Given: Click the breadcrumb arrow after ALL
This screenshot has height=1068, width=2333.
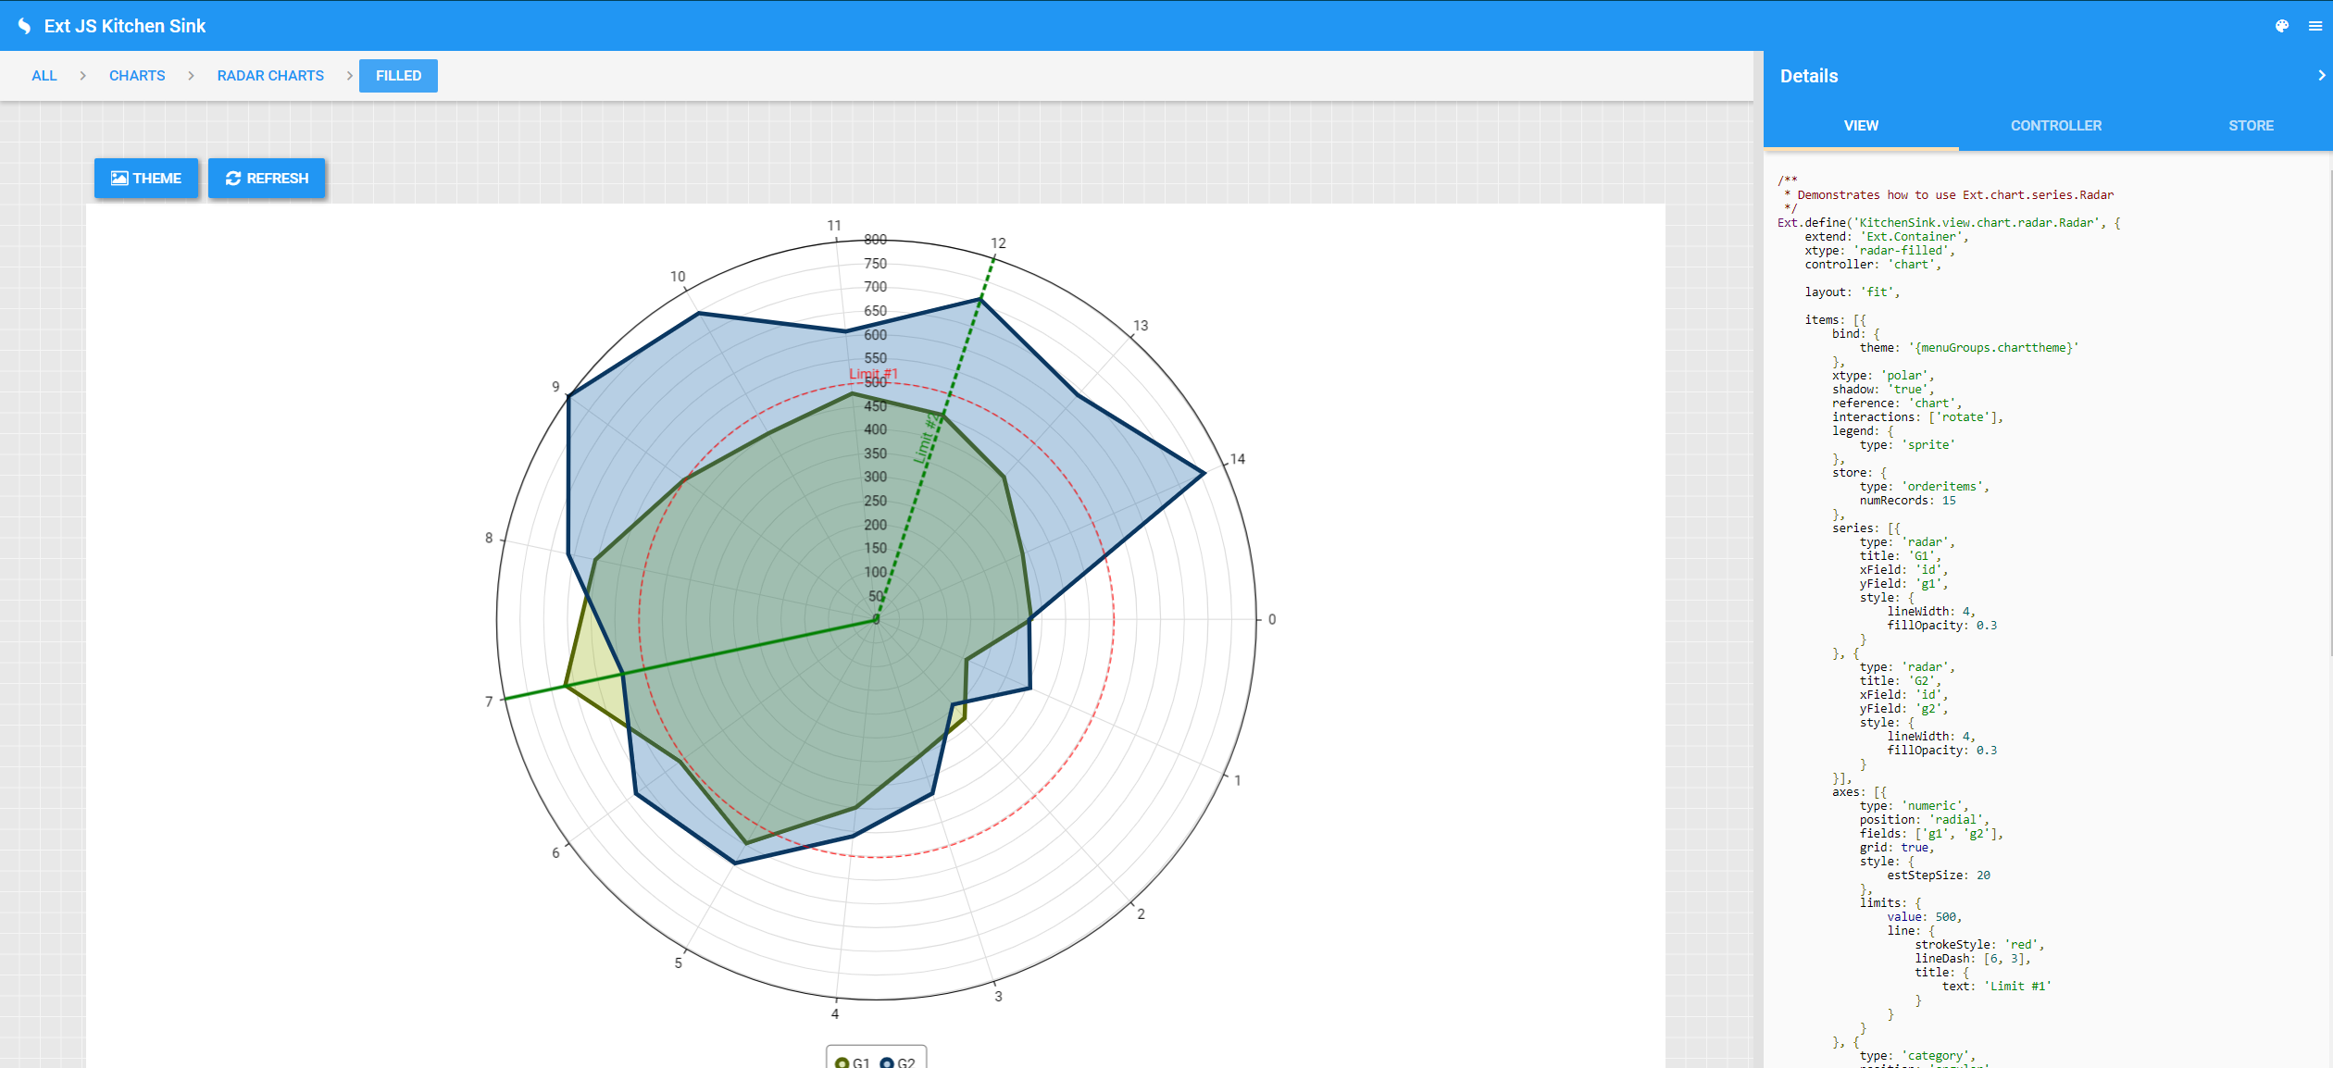Looking at the screenshot, I should 82,76.
